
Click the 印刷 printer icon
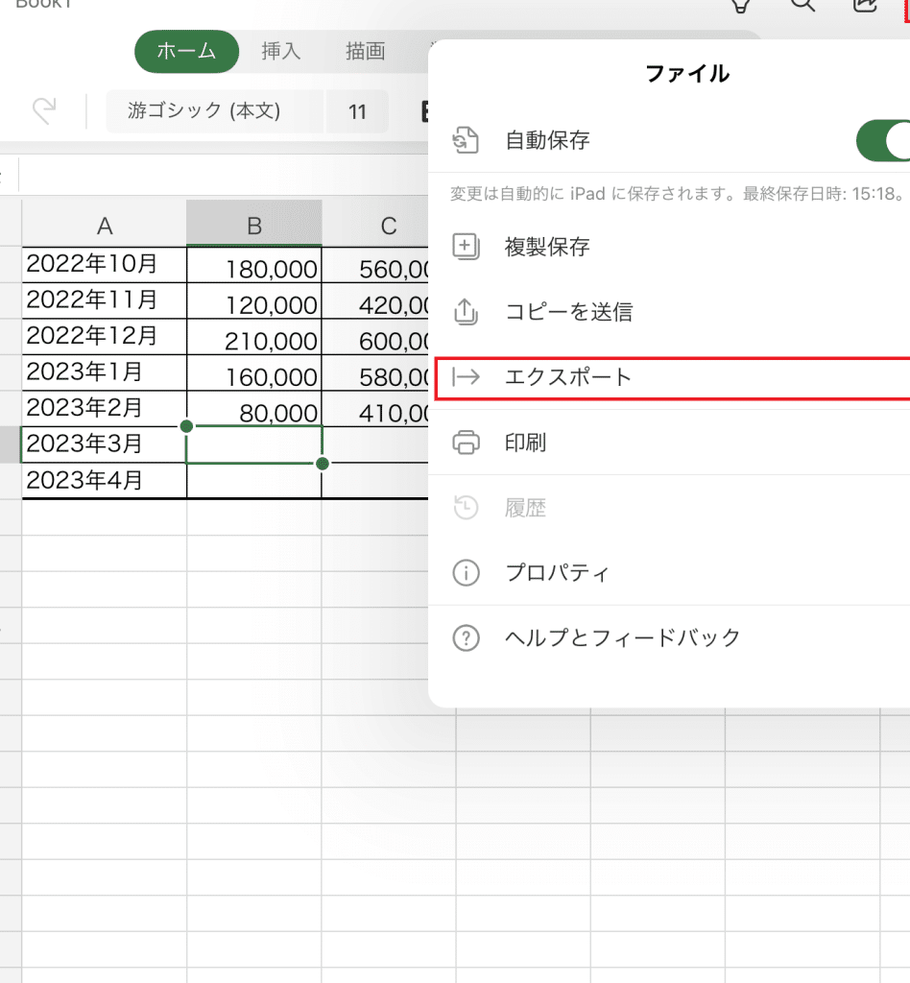click(466, 443)
